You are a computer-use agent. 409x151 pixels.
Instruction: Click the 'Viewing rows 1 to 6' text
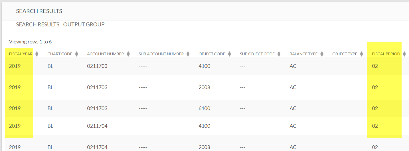[x=30, y=42]
